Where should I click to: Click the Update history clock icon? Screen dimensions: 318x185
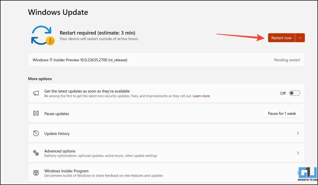click(x=36, y=133)
